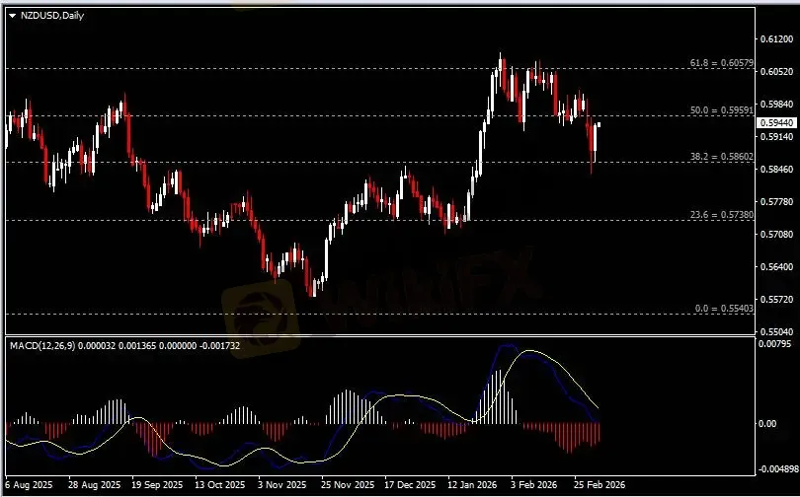Click the 6 Aug 2025 date label
This screenshot has height=497, width=800.
click(29, 485)
